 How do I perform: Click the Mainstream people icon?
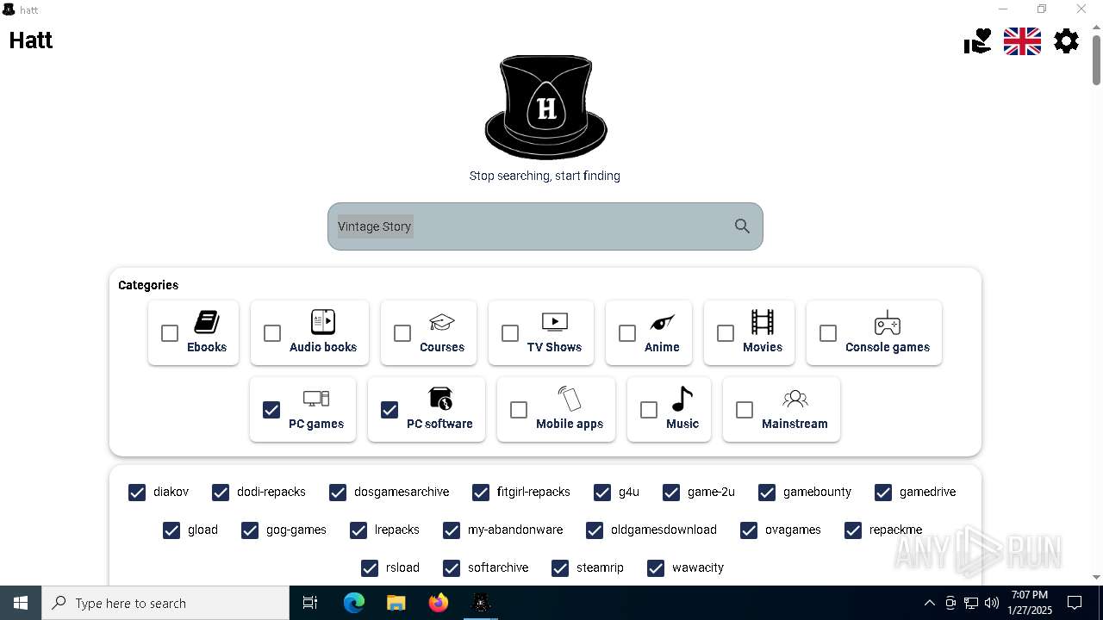795,399
